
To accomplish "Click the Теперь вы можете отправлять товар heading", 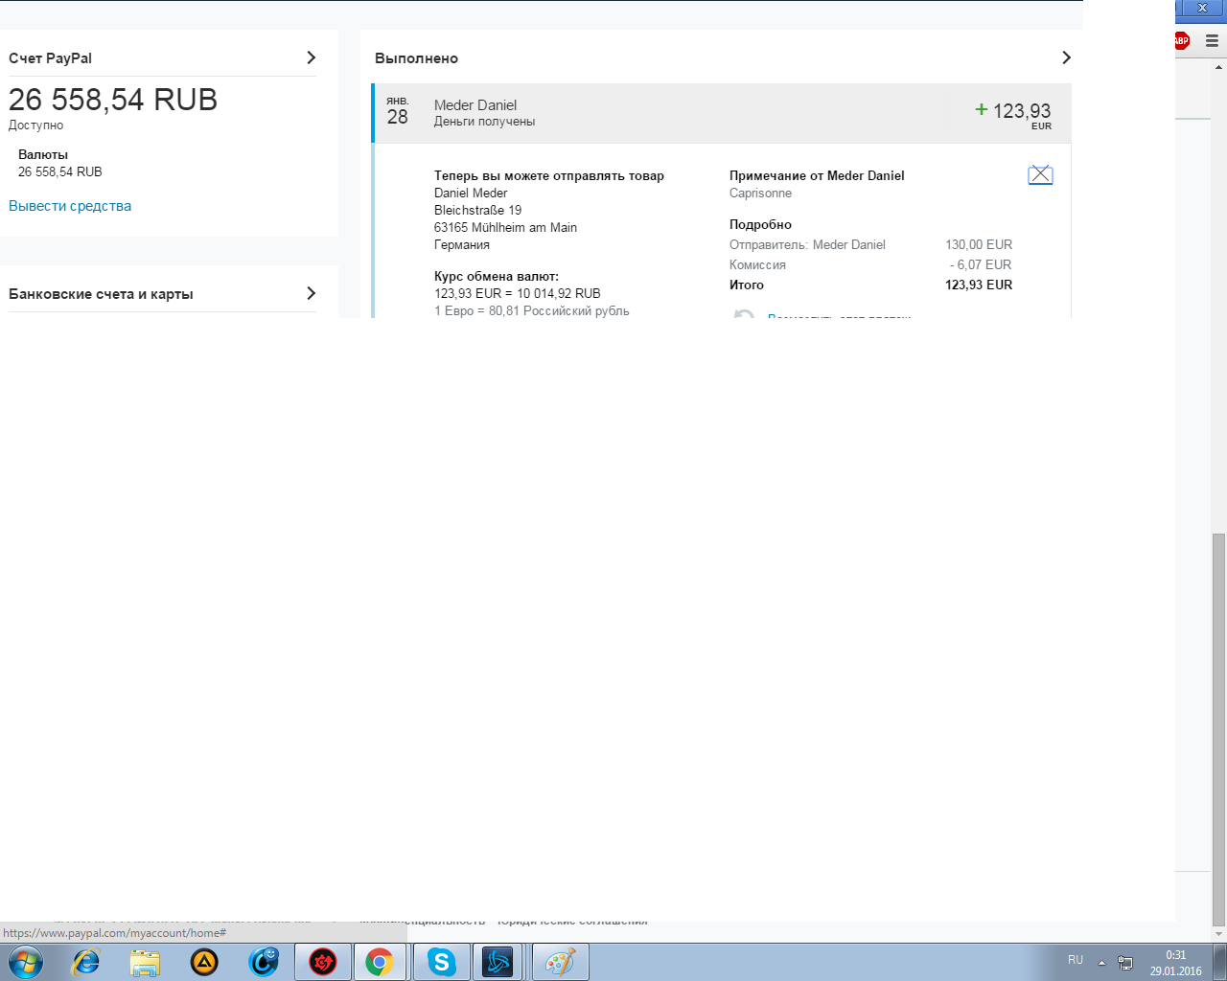I will (549, 175).
